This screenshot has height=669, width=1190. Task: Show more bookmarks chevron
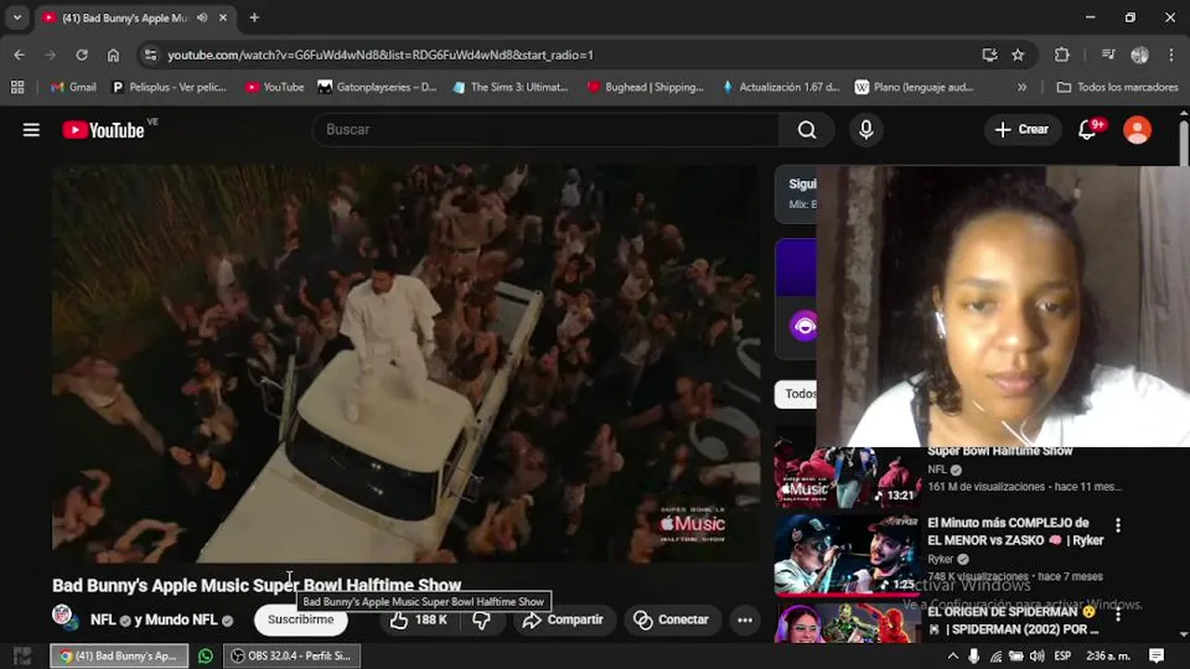(x=1022, y=86)
